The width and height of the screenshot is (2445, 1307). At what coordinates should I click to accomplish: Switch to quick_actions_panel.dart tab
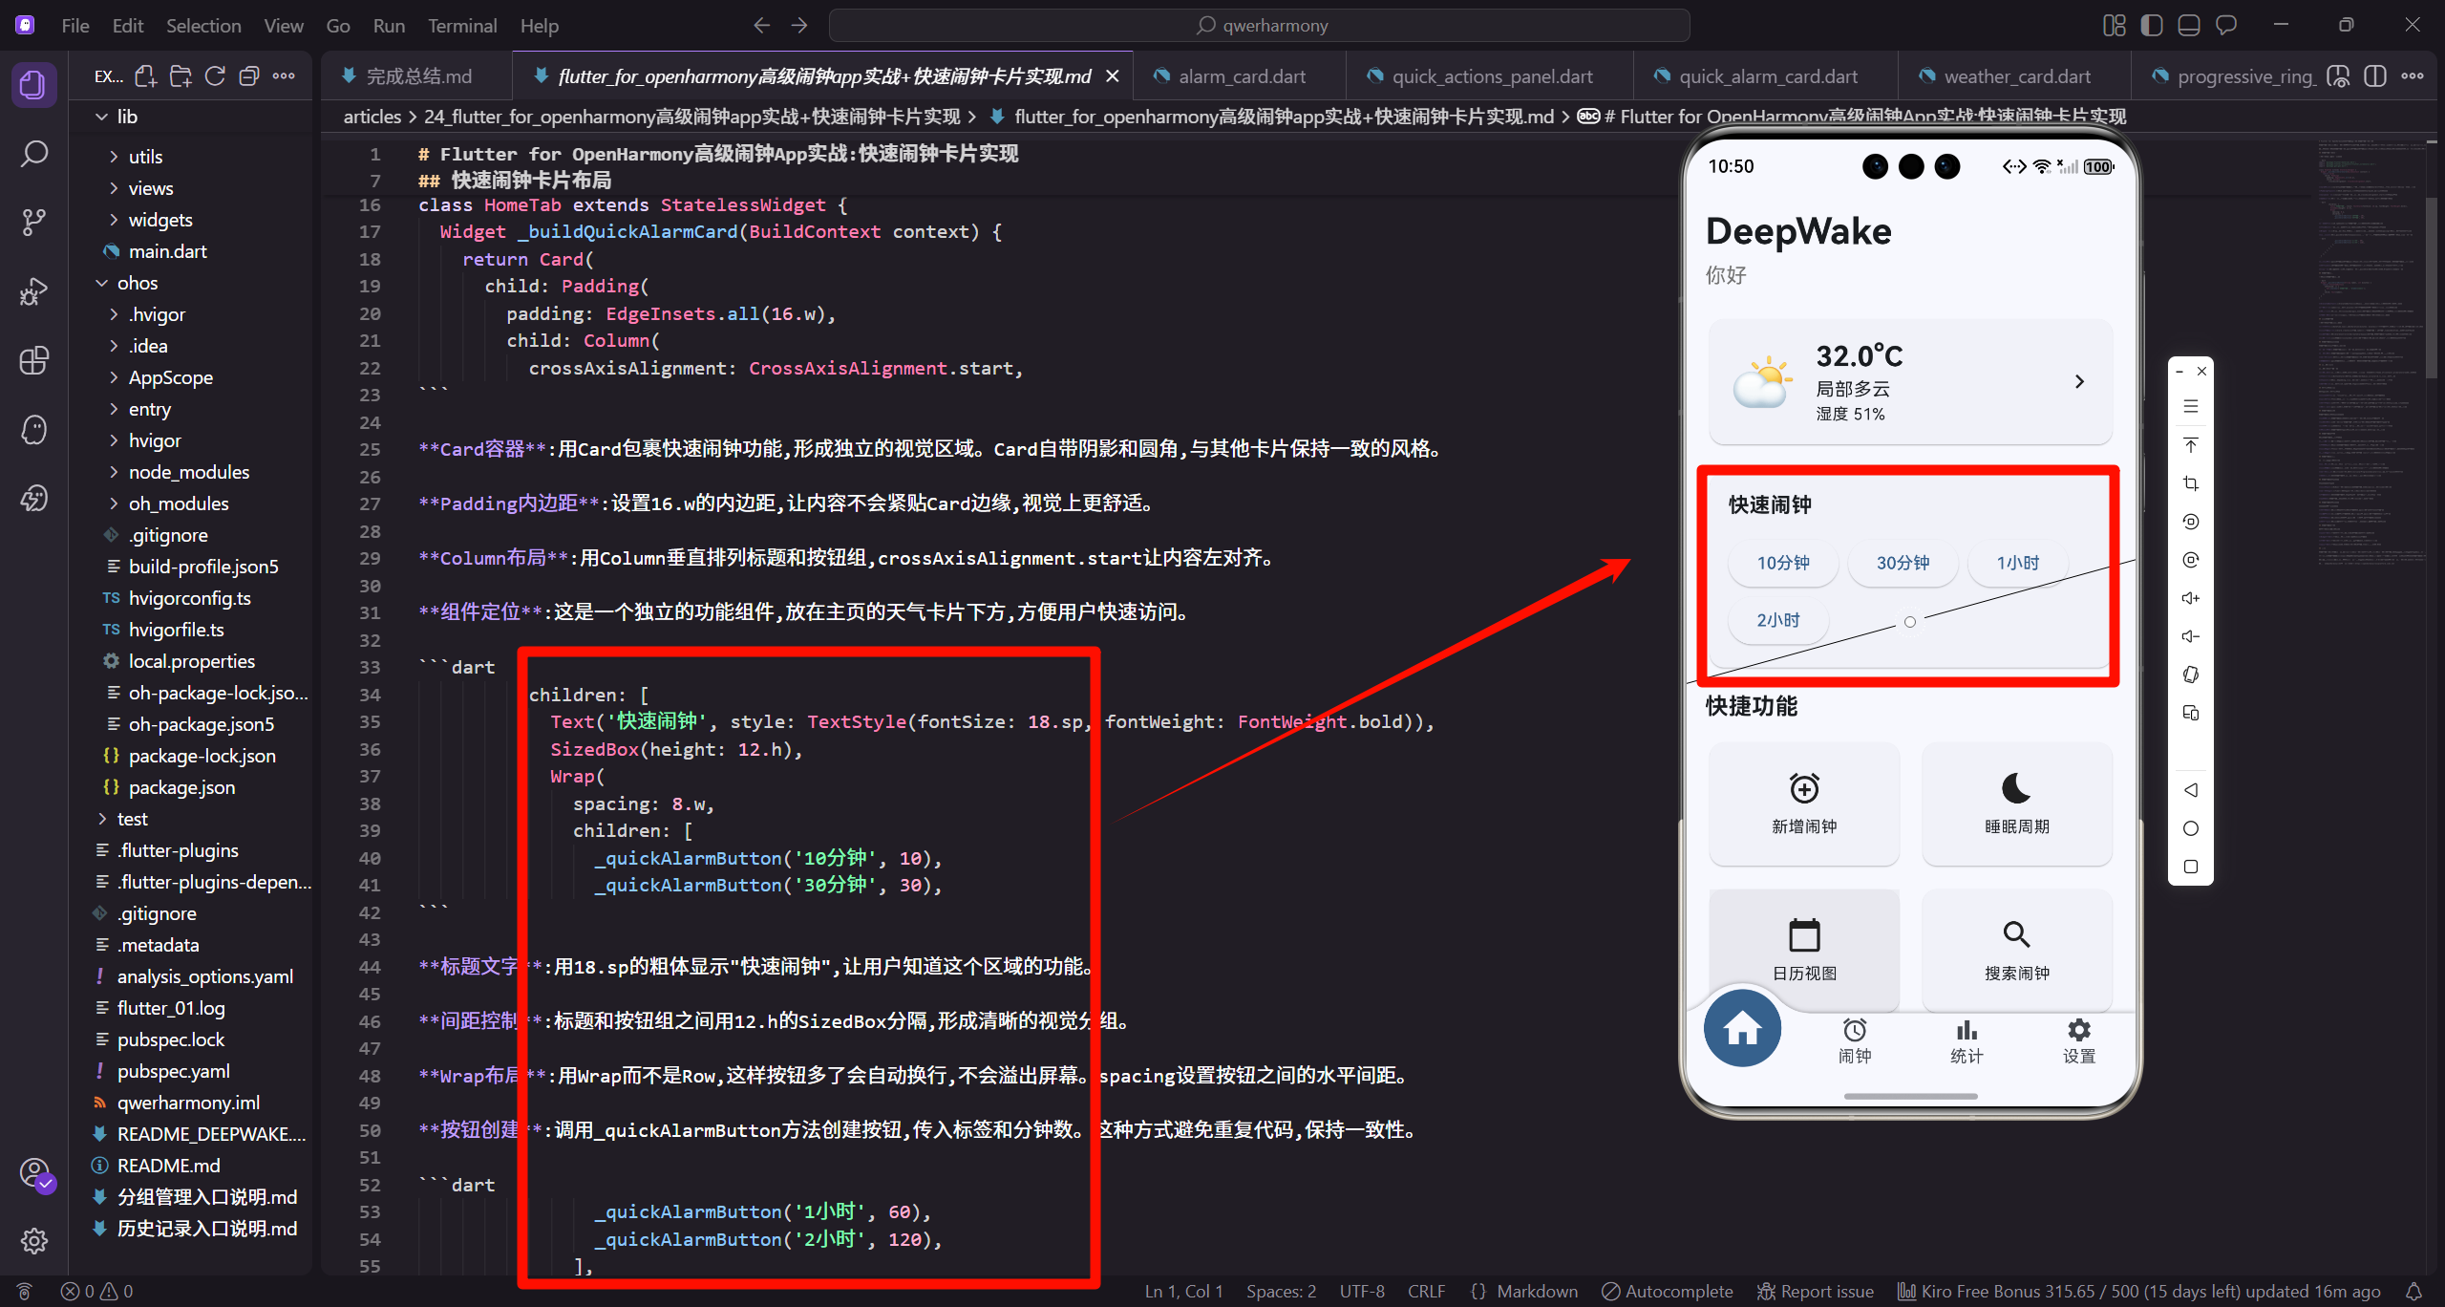click(x=1491, y=76)
